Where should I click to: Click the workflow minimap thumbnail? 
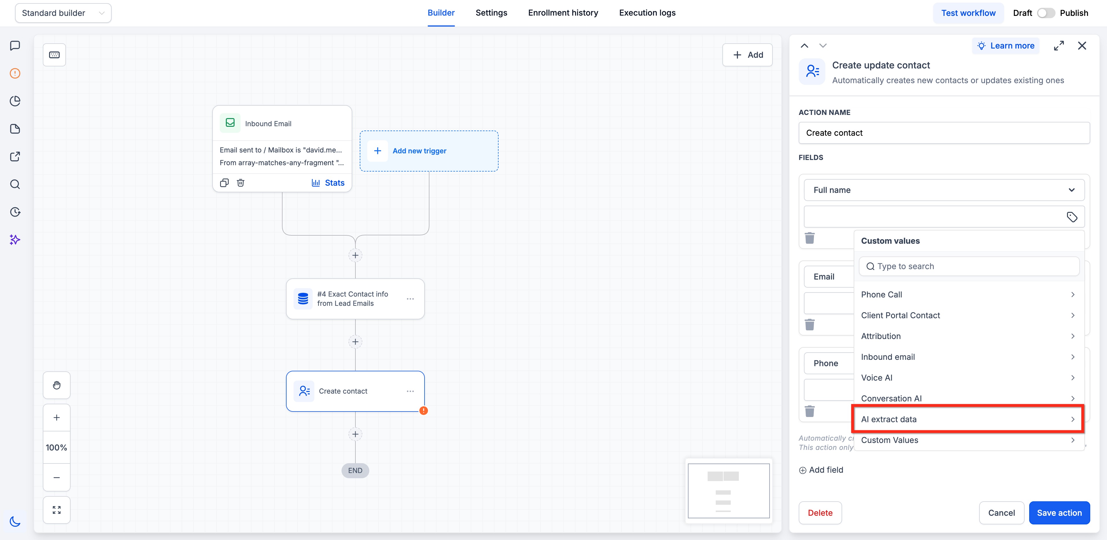(728, 491)
